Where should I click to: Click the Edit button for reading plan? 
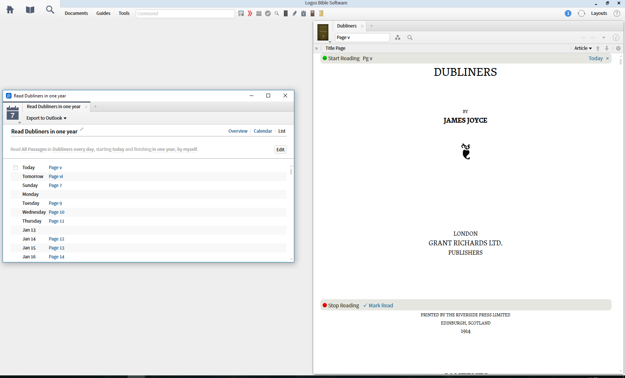281,149
